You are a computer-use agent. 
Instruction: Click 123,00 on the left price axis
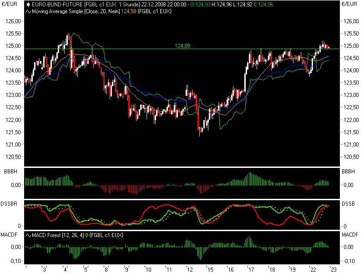point(13,95)
